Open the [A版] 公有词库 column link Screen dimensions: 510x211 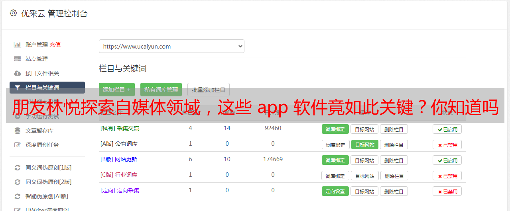click(x=119, y=144)
